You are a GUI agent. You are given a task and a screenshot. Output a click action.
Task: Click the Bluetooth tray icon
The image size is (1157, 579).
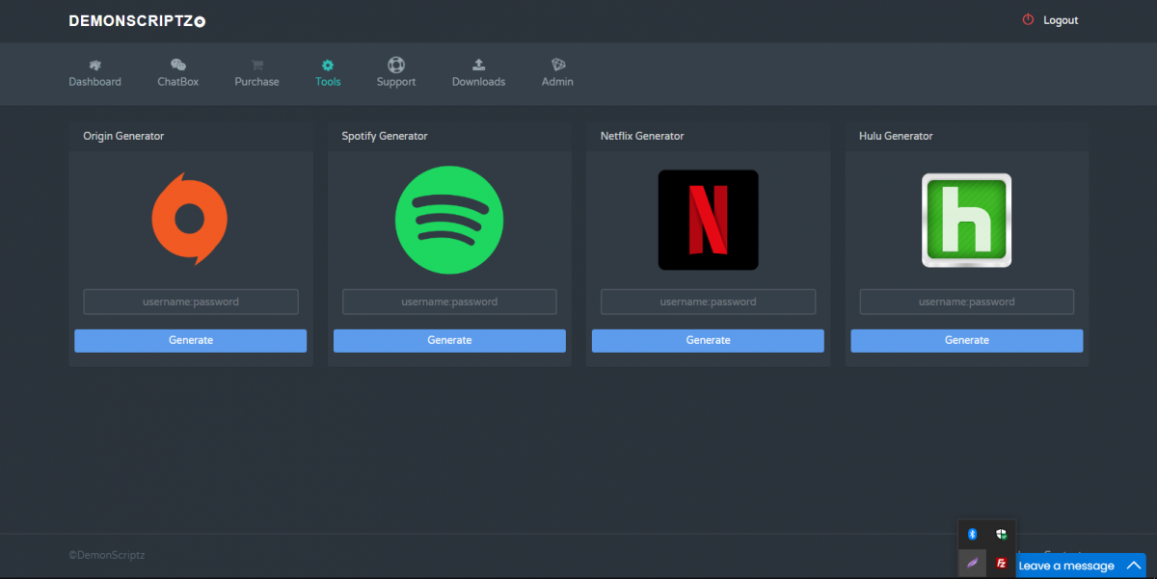click(x=972, y=534)
